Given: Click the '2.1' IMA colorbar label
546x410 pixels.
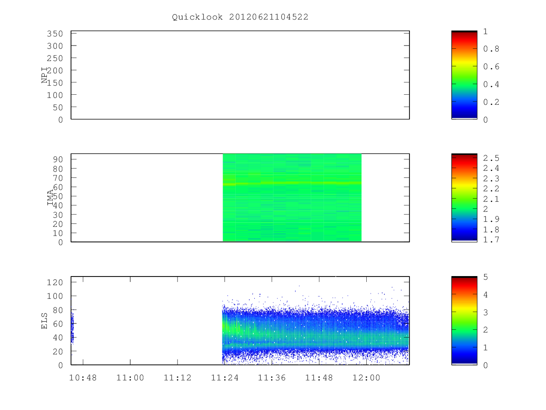Looking at the screenshot, I should (x=491, y=199).
